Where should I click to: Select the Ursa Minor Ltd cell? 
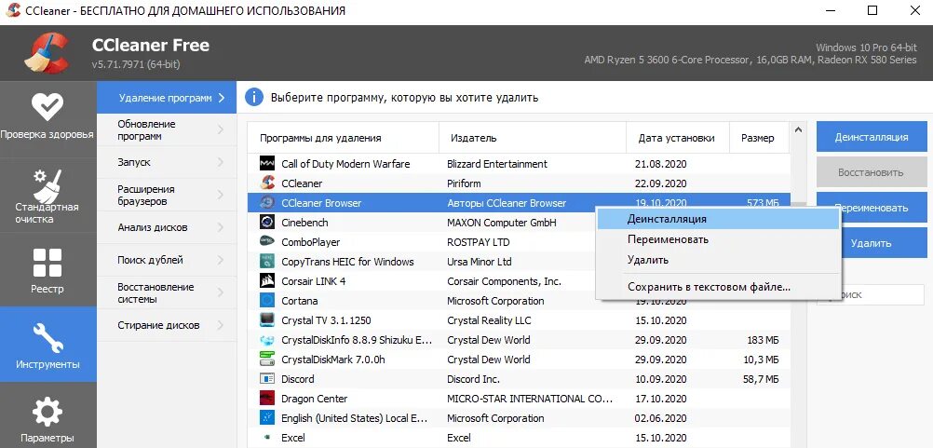(x=479, y=262)
